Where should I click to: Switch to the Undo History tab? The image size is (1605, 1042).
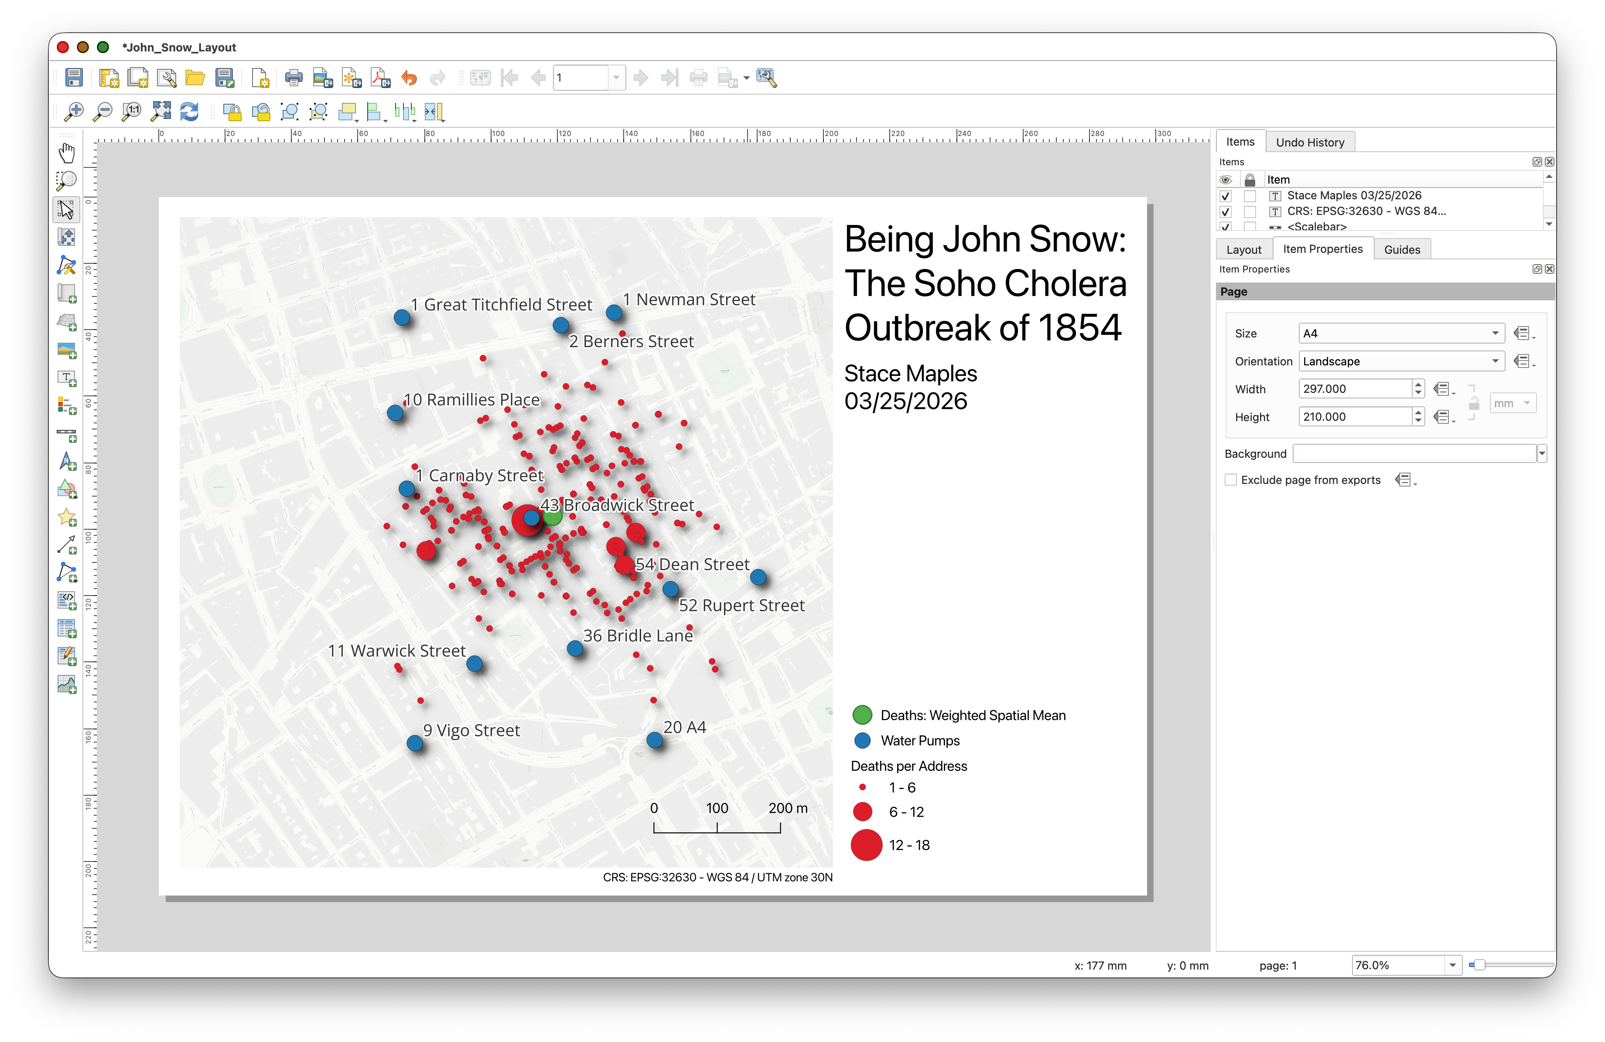tap(1310, 142)
